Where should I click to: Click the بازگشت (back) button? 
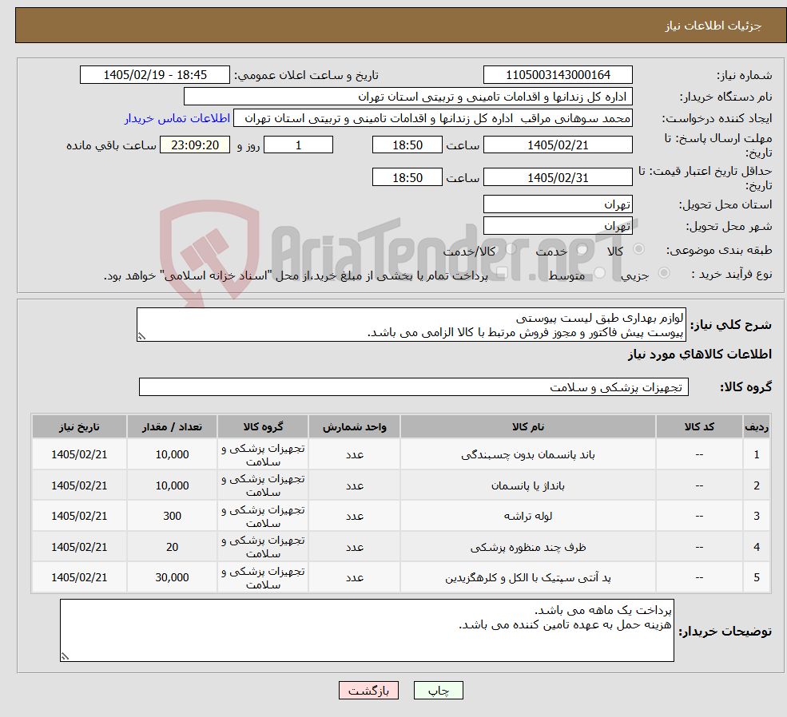pos(368,691)
